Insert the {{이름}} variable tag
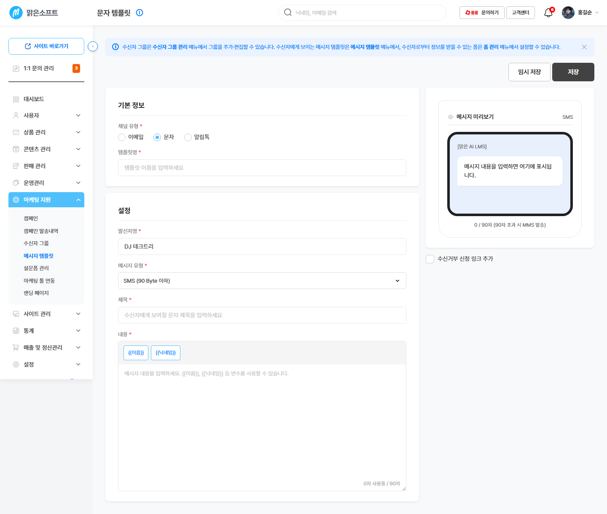Viewport: 607px width, 514px height. tap(136, 353)
